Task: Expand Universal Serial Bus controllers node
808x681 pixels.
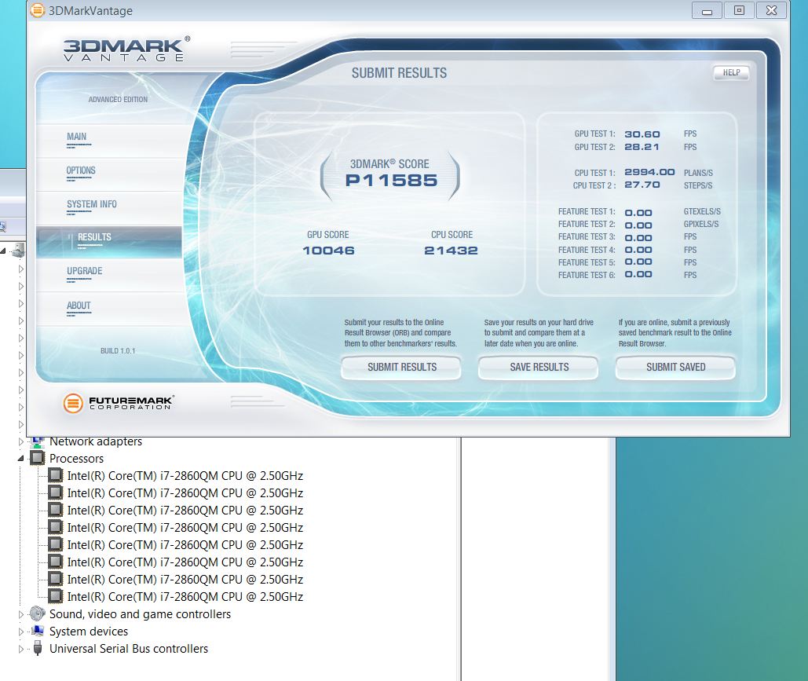Action: pyautogui.click(x=21, y=649)
